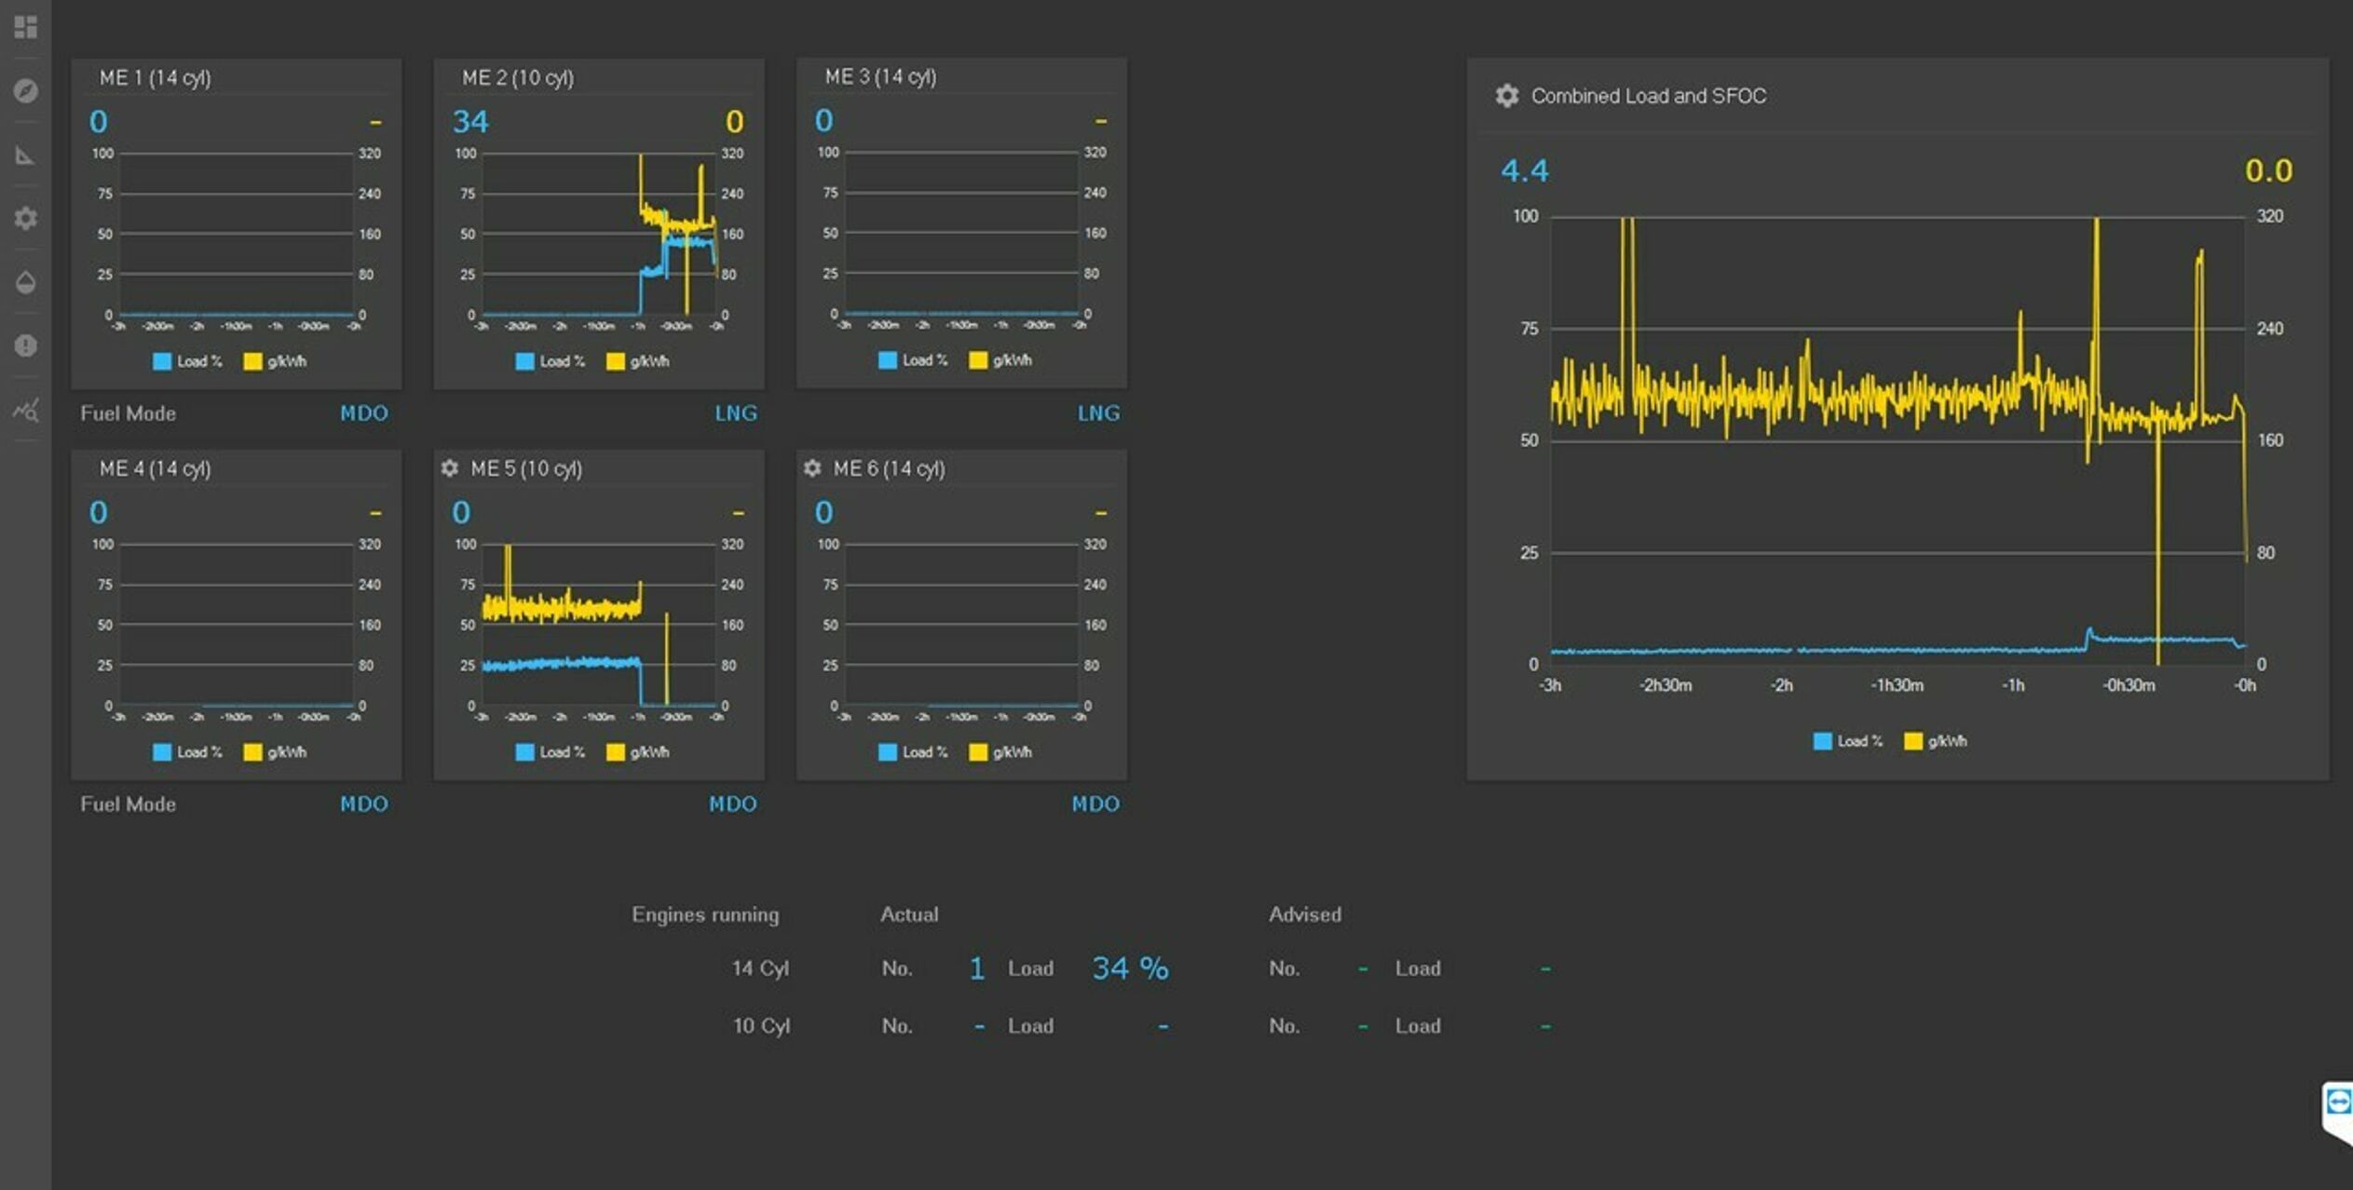Image resolution: width=2353 pixels, height=1190 pixels.
Task: Click the ME 1 MDO fuel mode label
Action: [363, 413]
